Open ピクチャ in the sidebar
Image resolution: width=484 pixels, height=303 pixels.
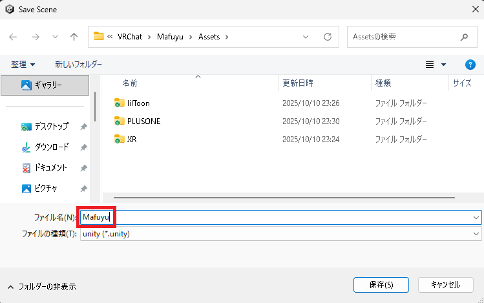pos(46,188)
